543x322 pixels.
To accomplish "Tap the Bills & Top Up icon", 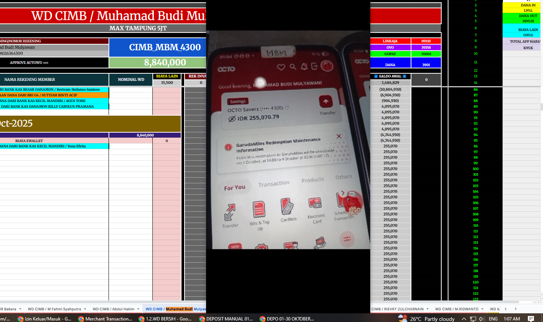I will (x=259, y=209).
